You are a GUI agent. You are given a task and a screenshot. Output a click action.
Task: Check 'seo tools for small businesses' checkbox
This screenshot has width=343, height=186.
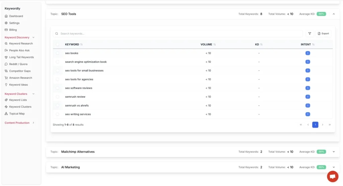57,70
